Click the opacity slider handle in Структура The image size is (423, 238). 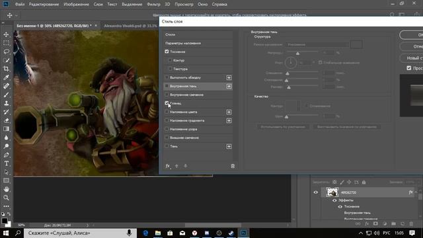[x=297, y=54]
